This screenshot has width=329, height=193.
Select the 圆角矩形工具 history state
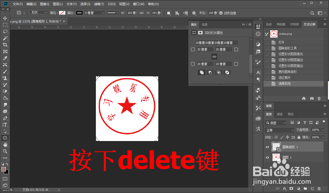(294, 48)
